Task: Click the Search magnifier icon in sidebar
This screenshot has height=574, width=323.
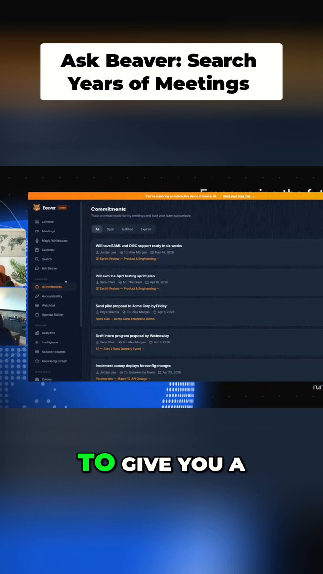Action: [37, 259]
